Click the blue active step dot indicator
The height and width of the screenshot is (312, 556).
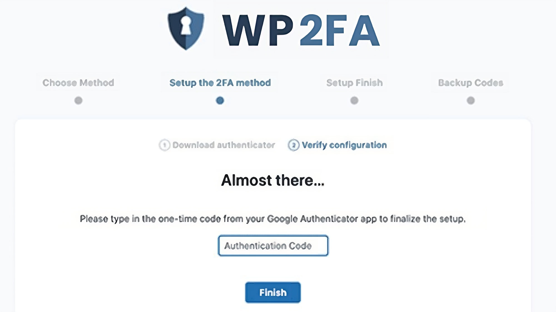pyautogui.click(x=220, y=100)
